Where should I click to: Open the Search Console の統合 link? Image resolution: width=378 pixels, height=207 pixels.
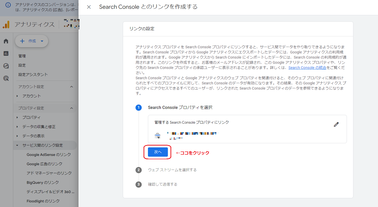(x=307, y=68)
